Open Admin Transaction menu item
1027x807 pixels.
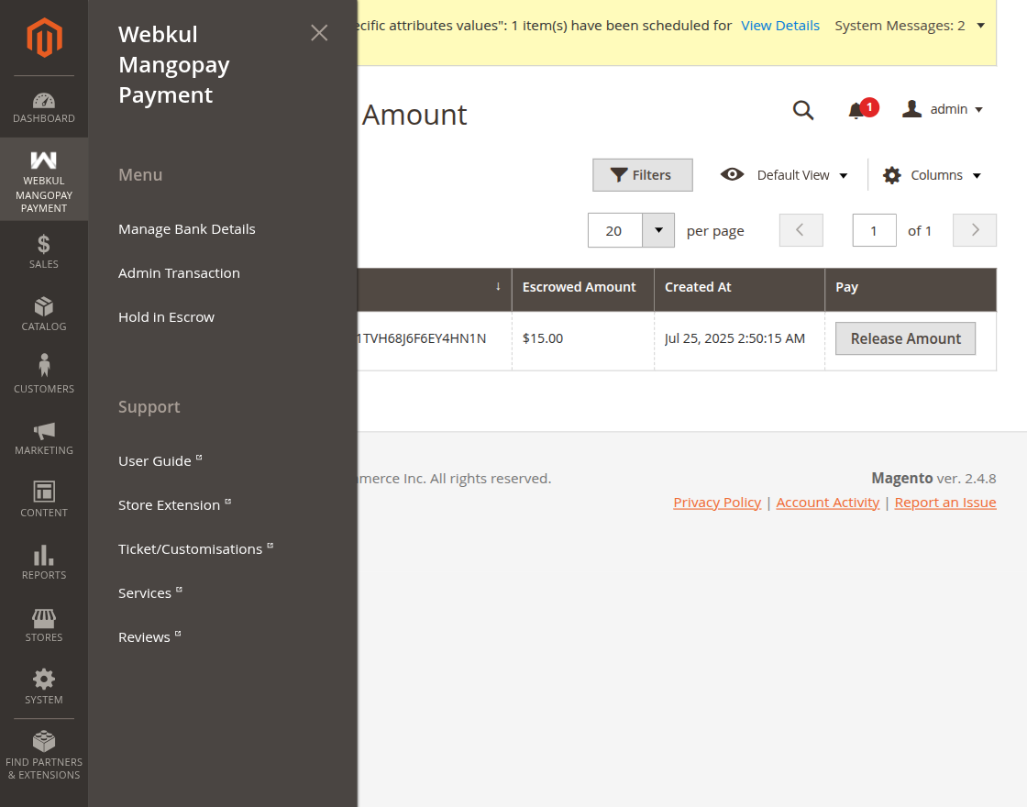[x=179, y=273]
